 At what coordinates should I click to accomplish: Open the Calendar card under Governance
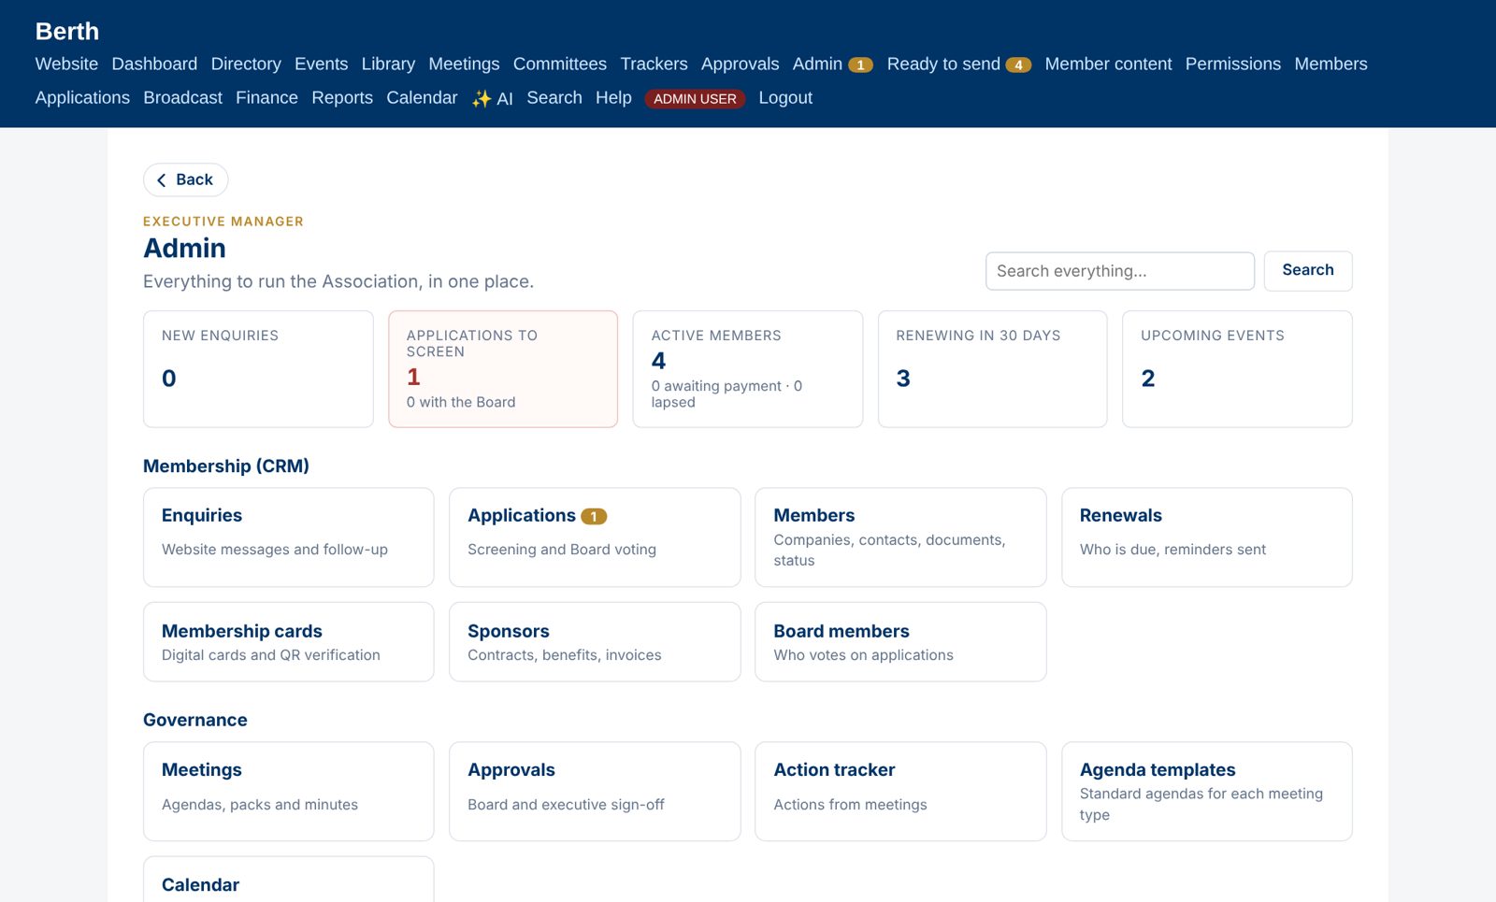[289, 880]
